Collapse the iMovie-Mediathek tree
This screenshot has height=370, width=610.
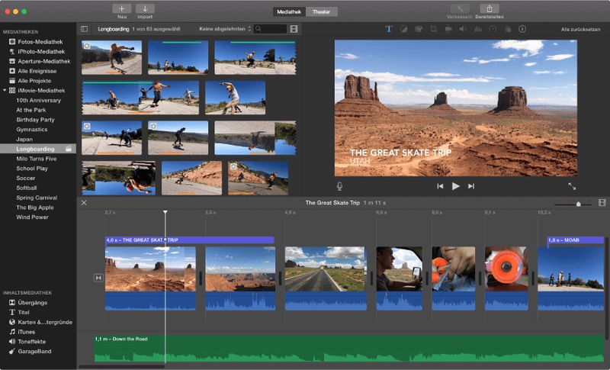point(5,90)
